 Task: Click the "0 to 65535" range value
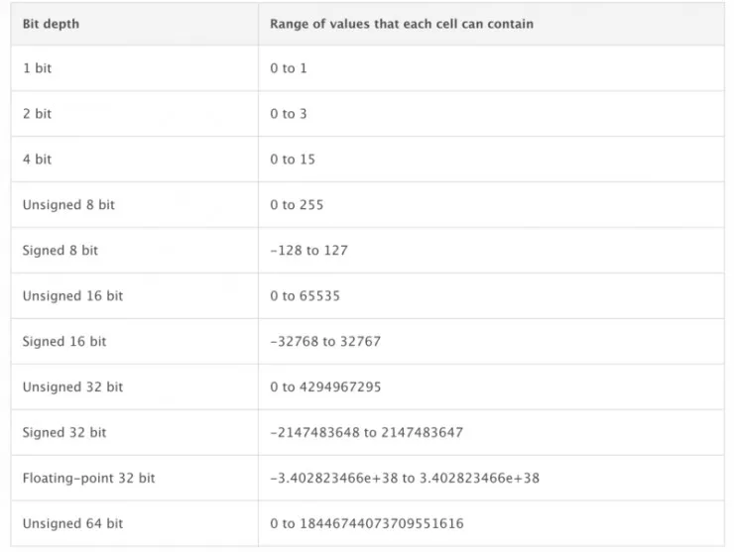[305, 296]
